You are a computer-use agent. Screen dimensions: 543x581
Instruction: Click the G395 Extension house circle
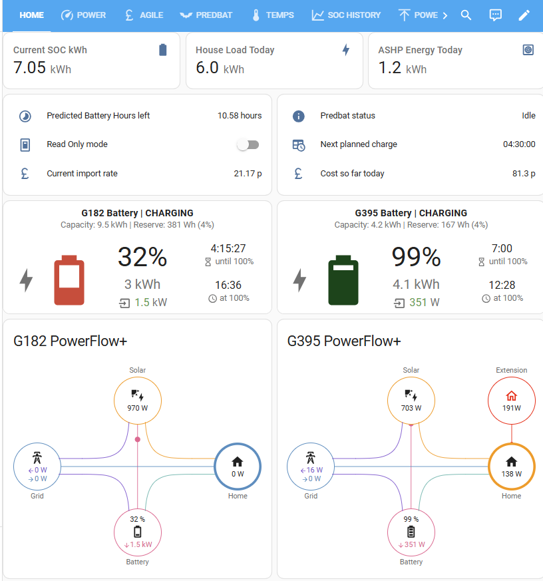(x=512, y=401)
